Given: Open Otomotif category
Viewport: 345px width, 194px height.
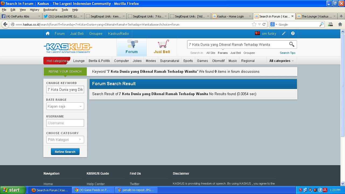Looking at the screenshot, I should coord(218,61).
